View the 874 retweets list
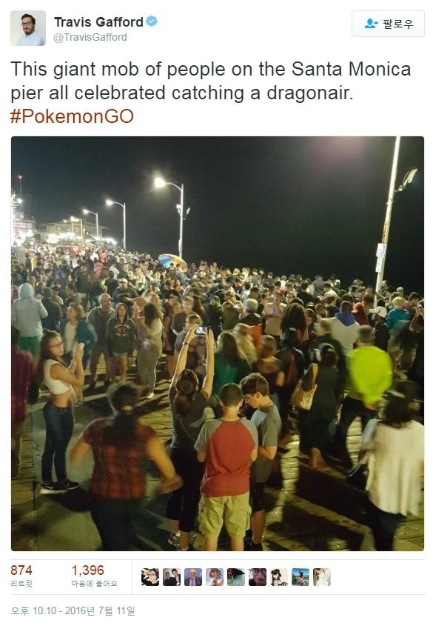 pyautogui.click(x=21, y=576)
